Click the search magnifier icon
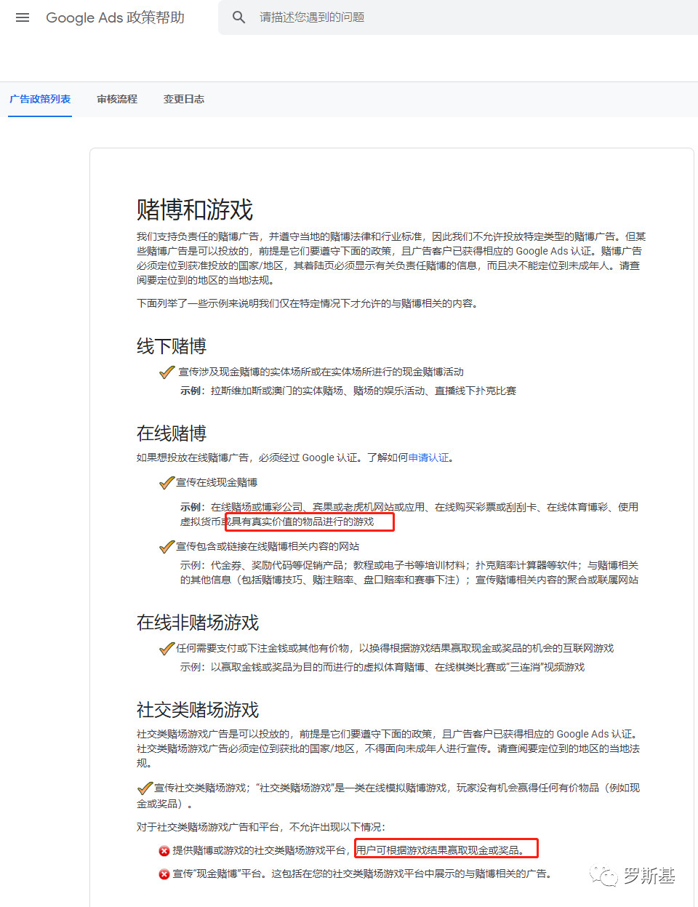This screenshot has height=907, width=698. pos(238,17)
